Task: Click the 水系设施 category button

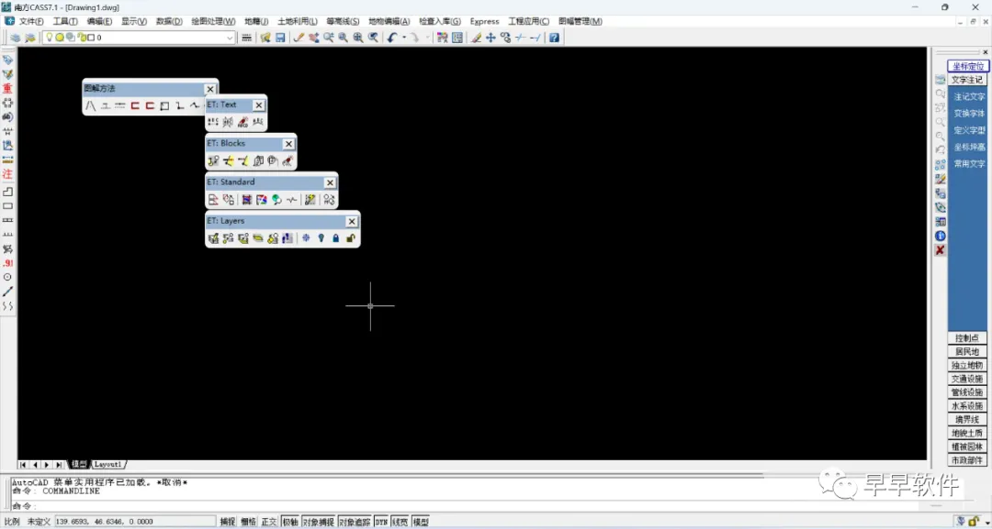Action: (967, 406)
